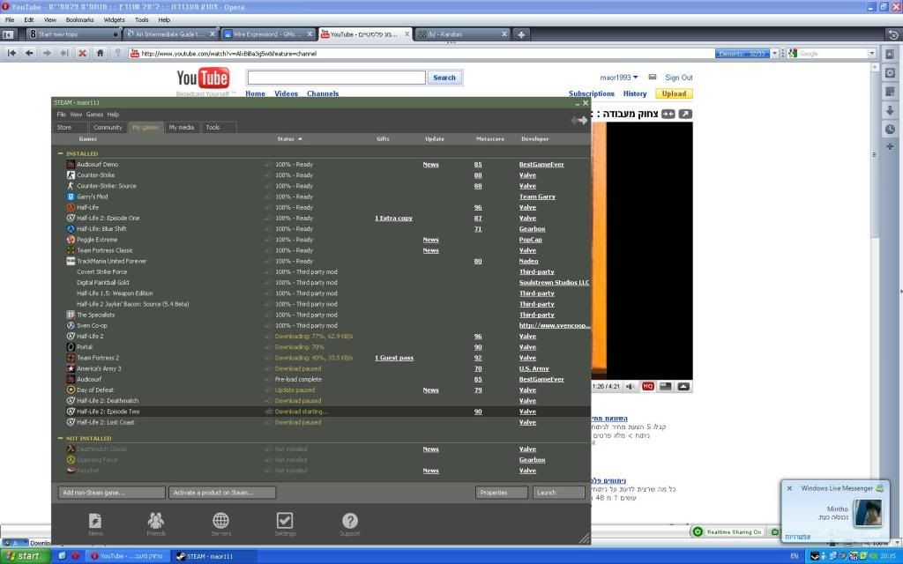Click Activate a product on Steam button
The image size is (903, 564).
point(222,493)
